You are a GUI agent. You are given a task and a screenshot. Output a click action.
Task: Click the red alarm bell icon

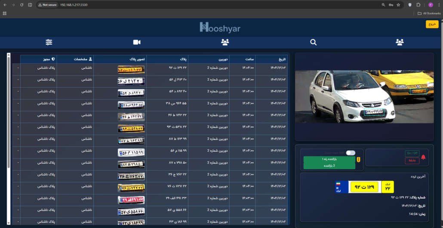pyautogui.click(x=423, y=157)
